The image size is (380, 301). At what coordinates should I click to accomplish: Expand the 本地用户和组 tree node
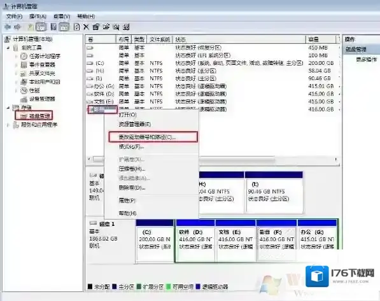point(17,82)
